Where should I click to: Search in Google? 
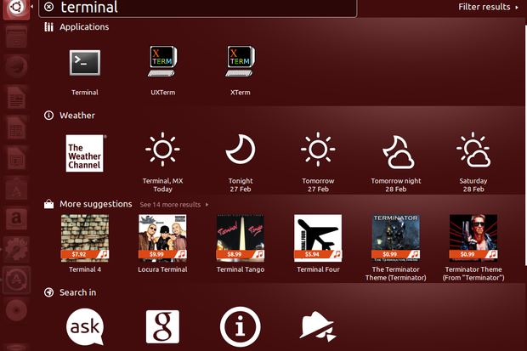[x=162, y=327]
